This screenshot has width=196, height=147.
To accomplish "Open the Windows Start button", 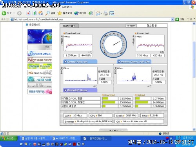I will point(9,138).
